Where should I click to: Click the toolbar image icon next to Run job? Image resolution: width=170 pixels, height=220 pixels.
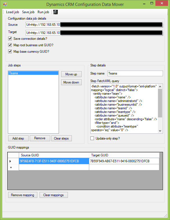(56, 12)
